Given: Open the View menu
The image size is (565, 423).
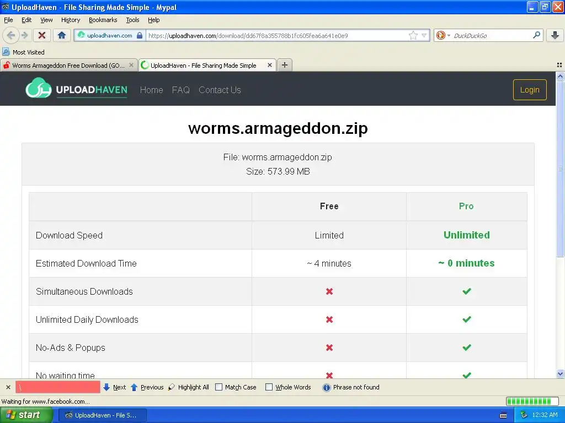Looking at the screenshot, I should [46, 20].
